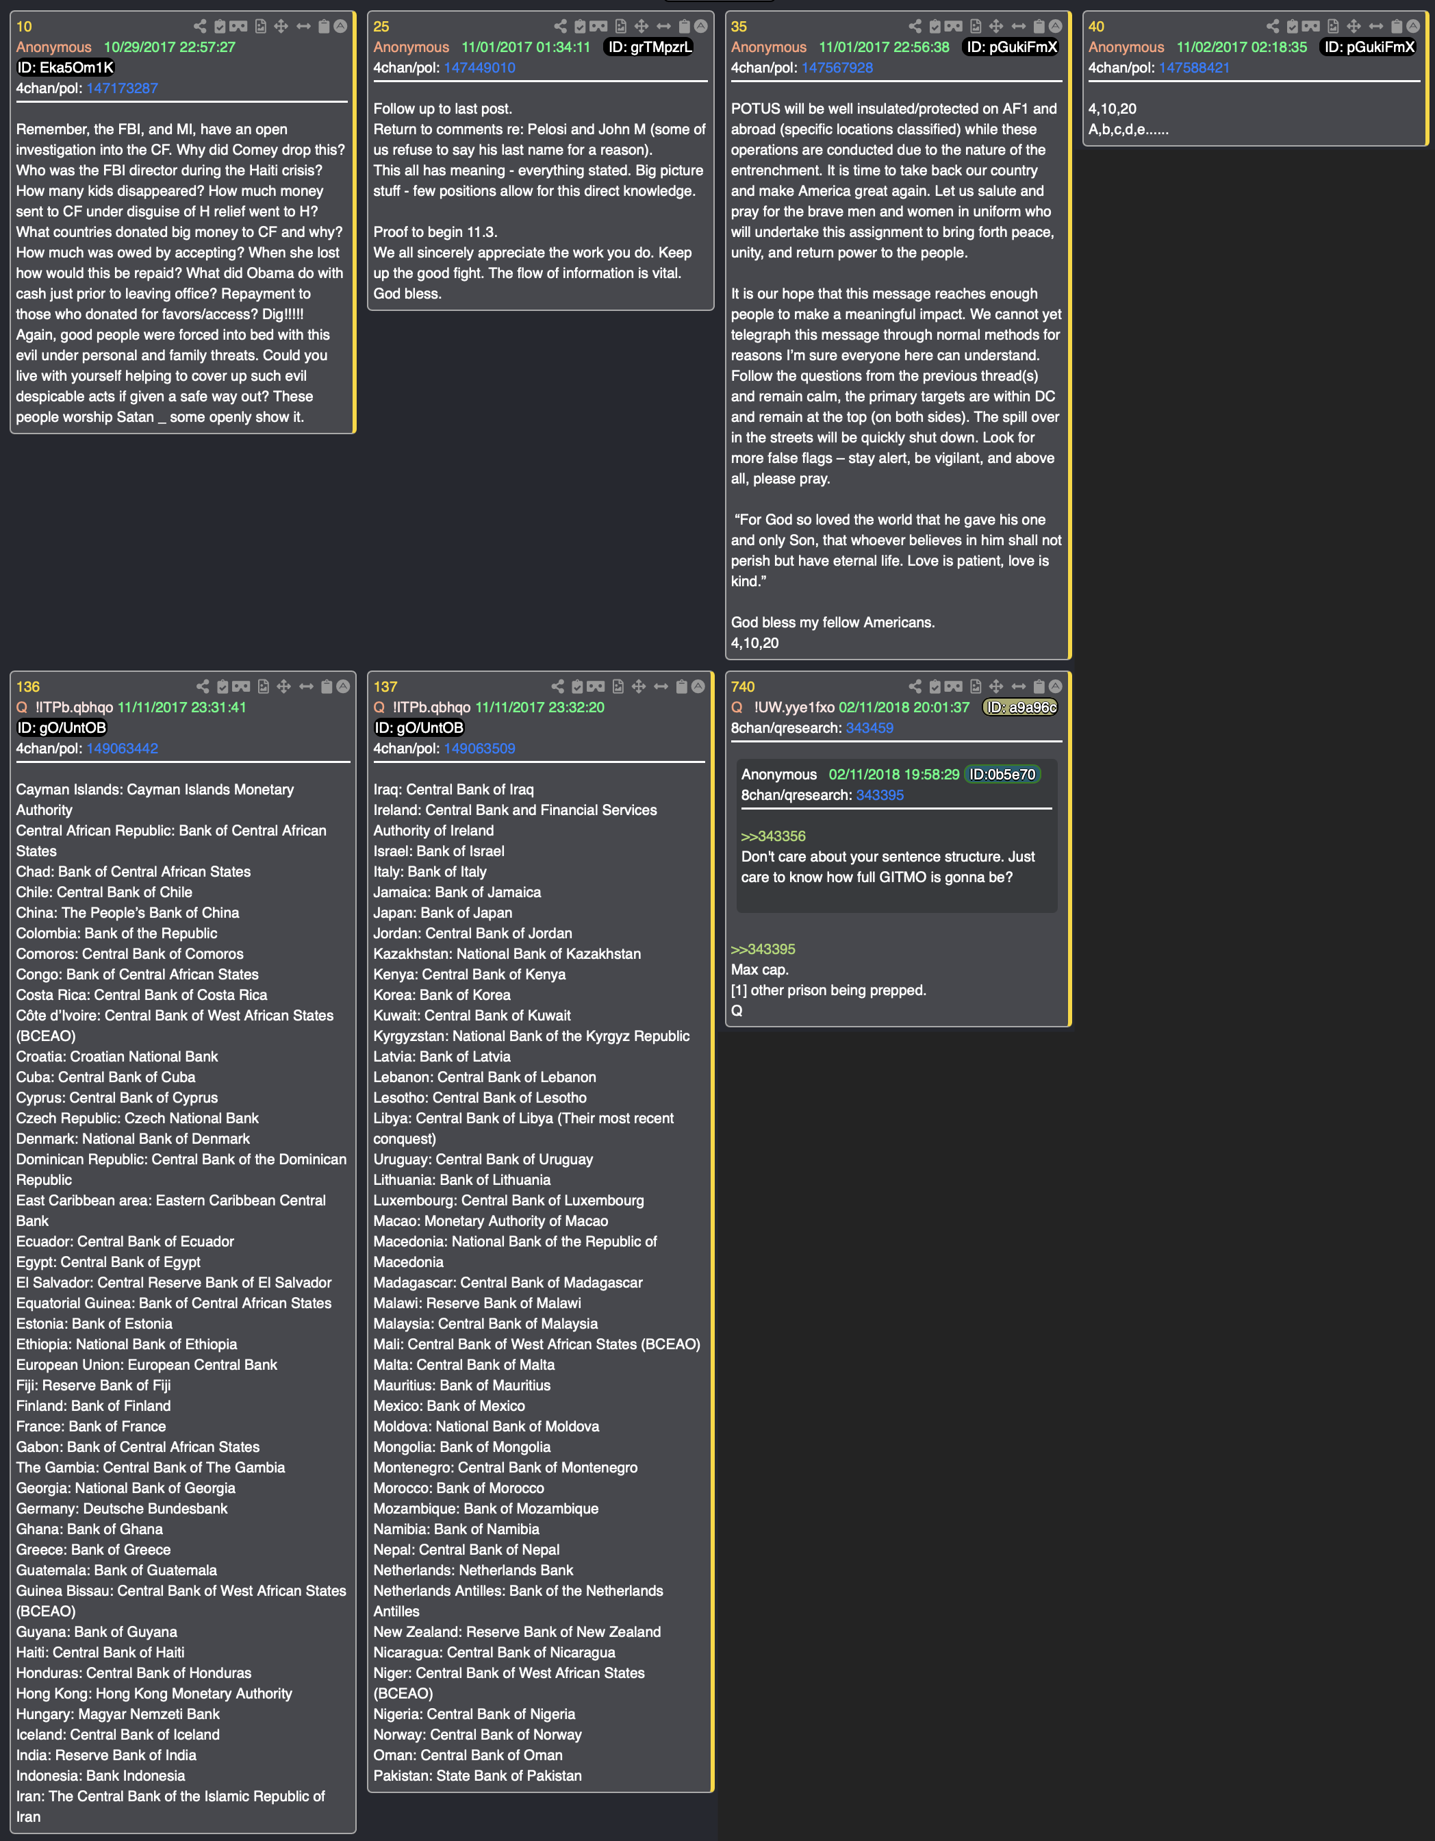Image resolution: width=1435 pixels, height=1841 pixels.
Task: Click the ID: a9a96c badge
Action: tap(1021, 707)
